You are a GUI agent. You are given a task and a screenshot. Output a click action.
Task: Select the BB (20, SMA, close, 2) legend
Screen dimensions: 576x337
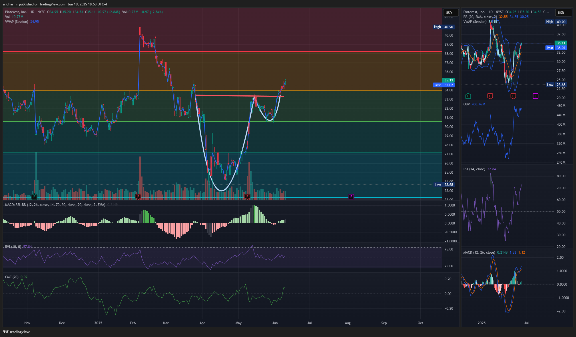point(496,17)
